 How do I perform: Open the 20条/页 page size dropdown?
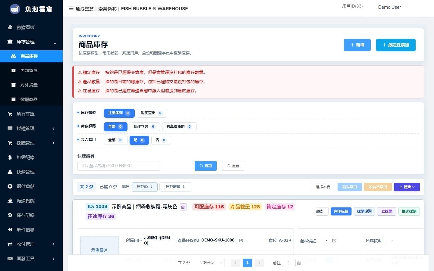[x=210, y=263]
